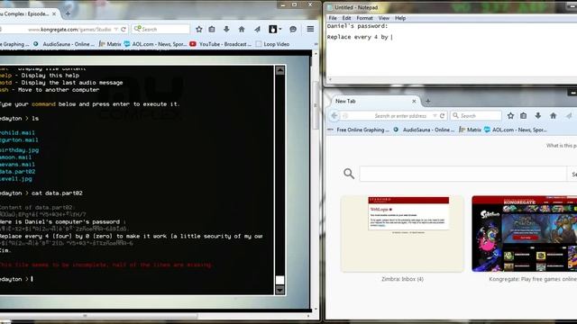This screenshot has width=577, height=324.
Task: Open YouTube Broadcast bookmark
Action: pos(220,44)
